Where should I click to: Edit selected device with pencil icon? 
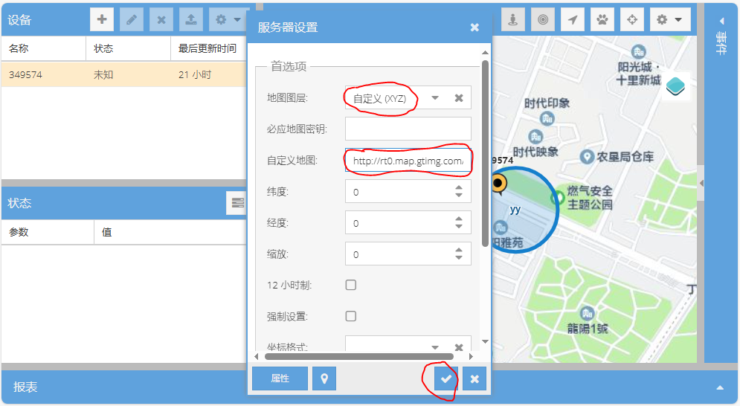132,20
